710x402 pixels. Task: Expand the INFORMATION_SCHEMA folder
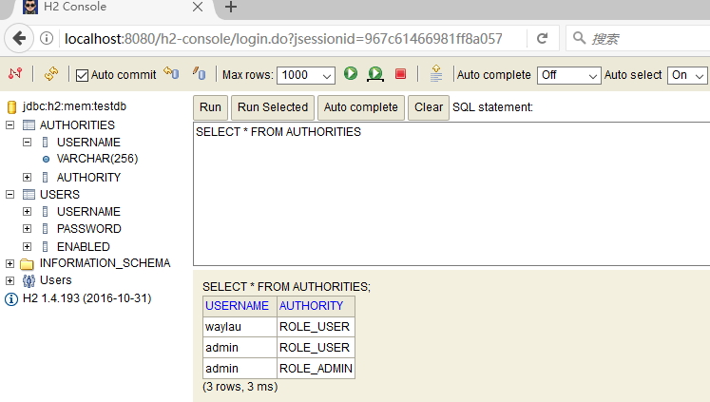tap(10, 263)
